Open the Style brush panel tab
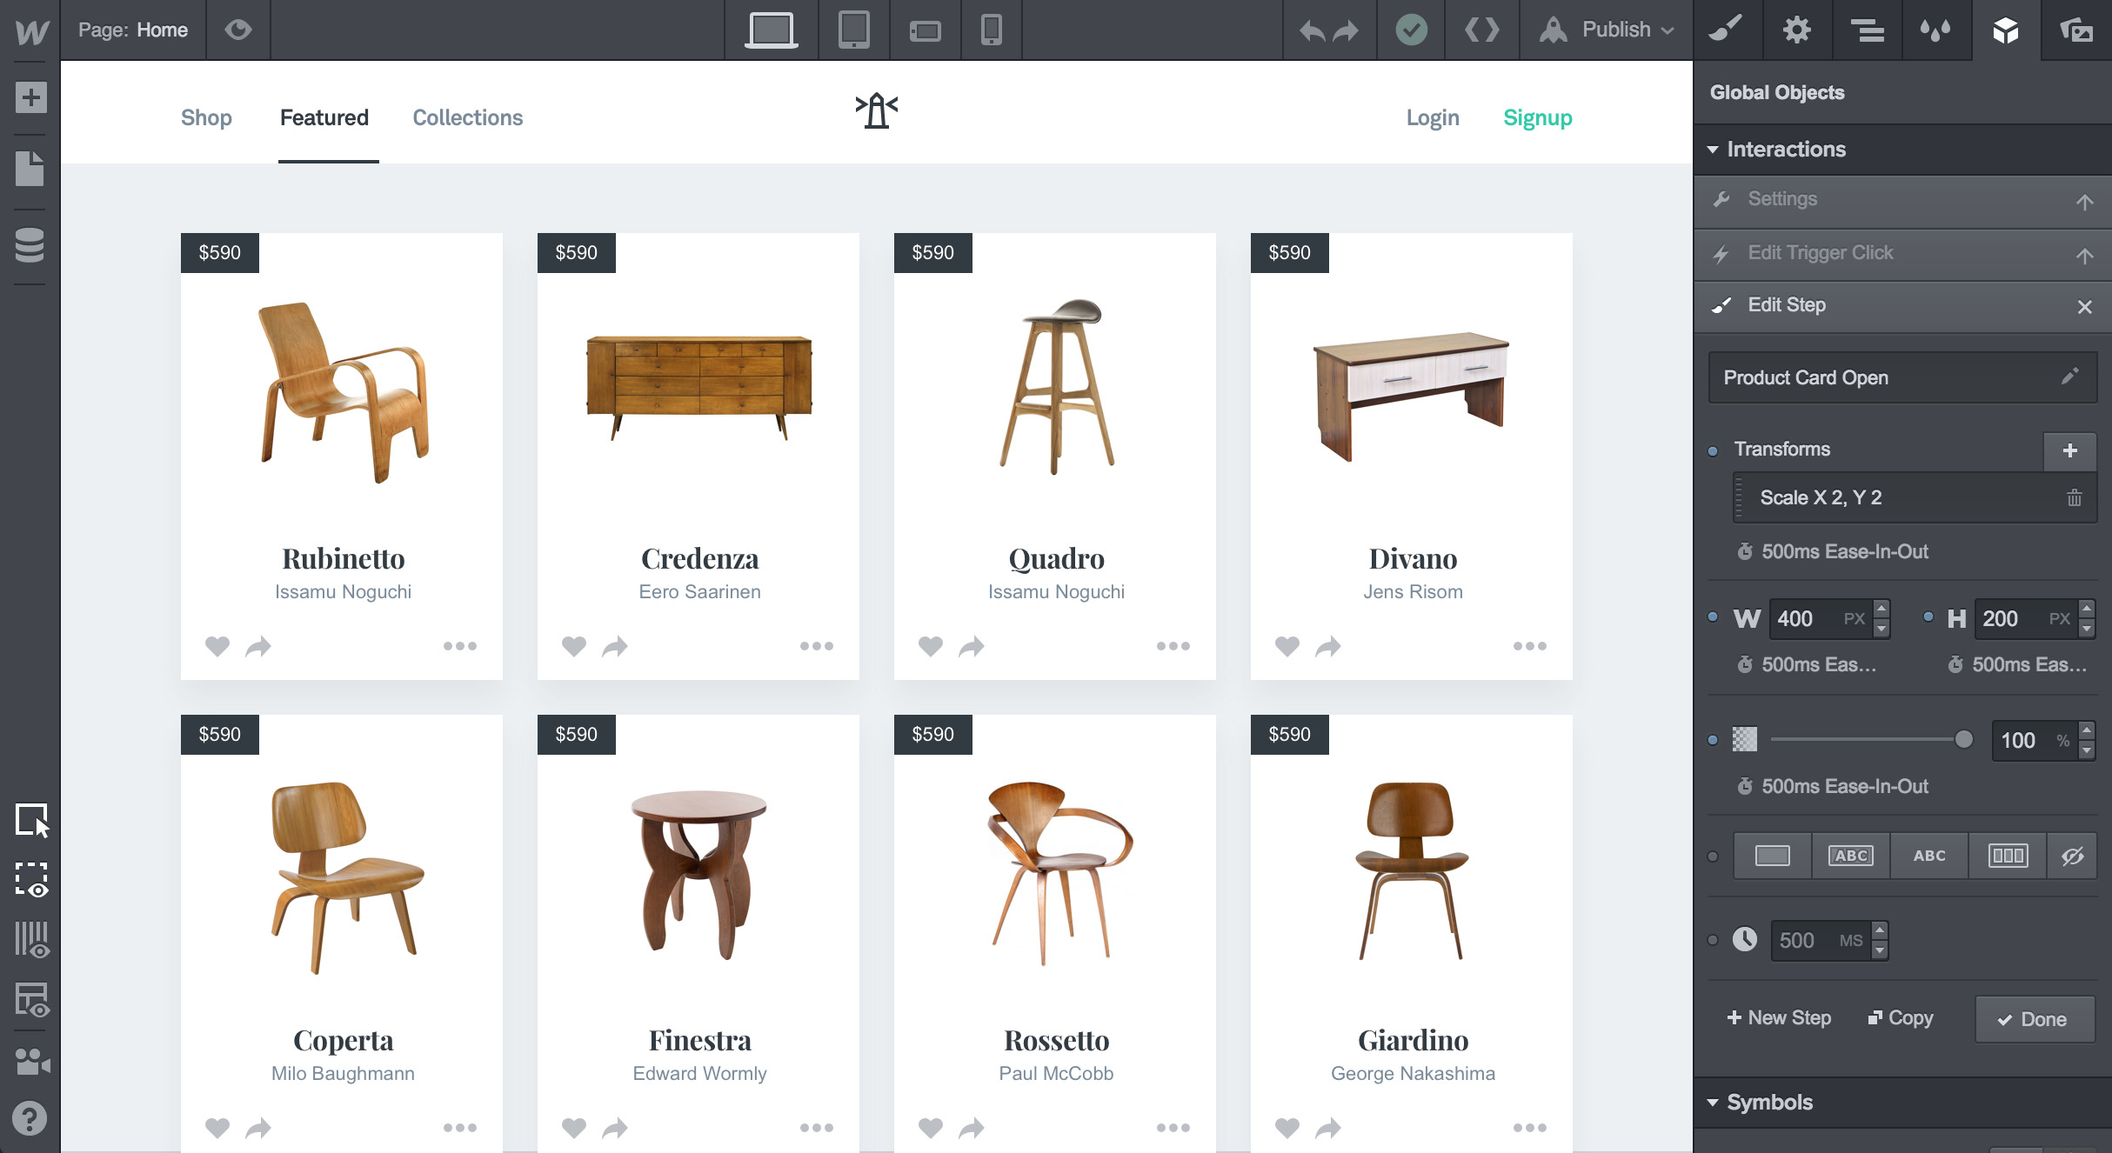Screen dimensions: 2112x1153 [1727, 30]
